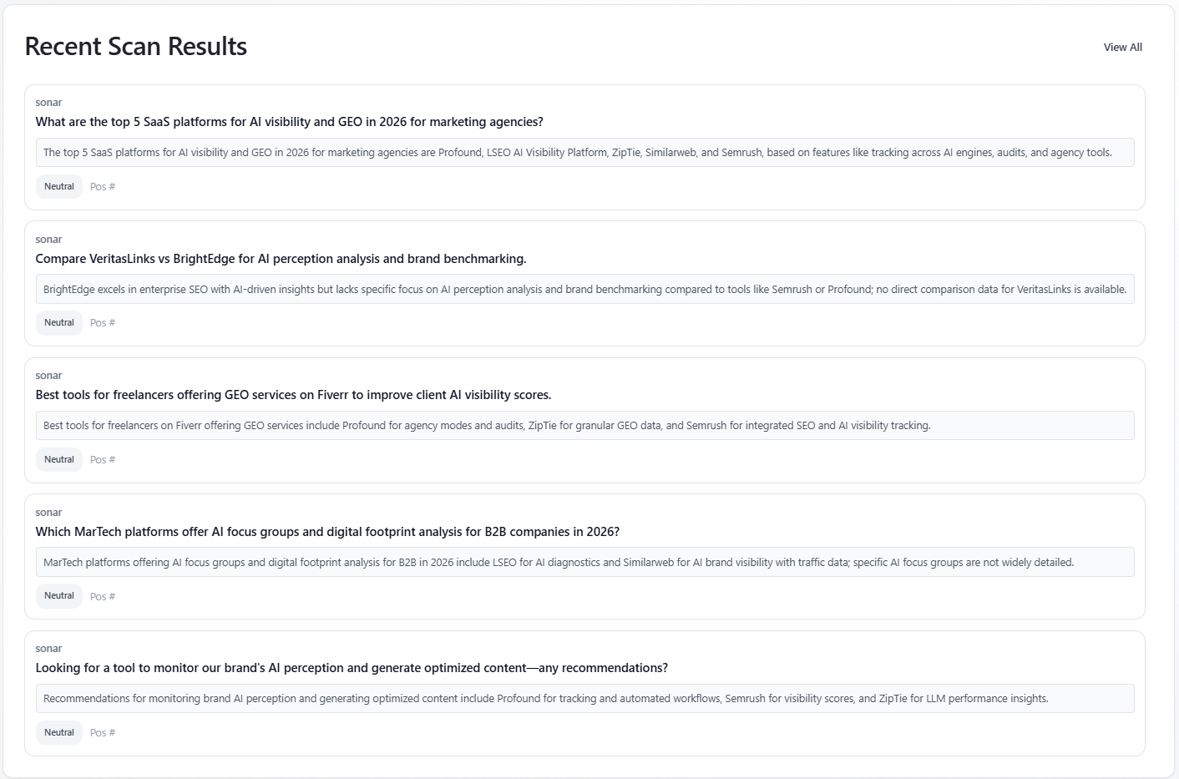
Task: Click the MarTech platforms answer snippet
Action: point(559,563)
